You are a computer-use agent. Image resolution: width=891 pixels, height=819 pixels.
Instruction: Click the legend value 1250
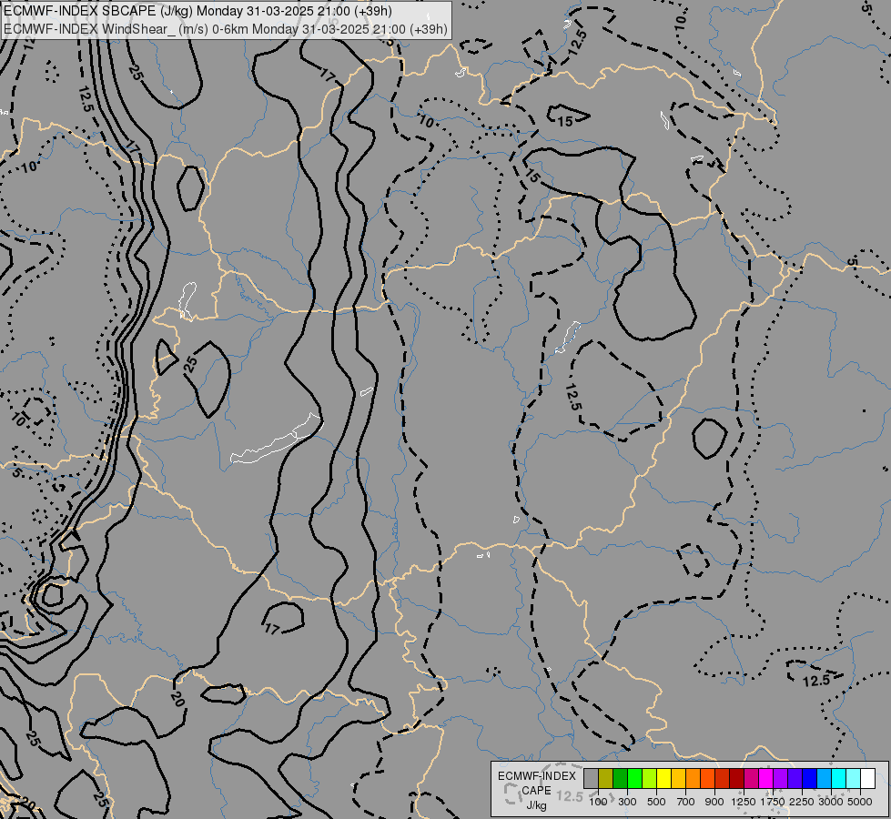point(744,802)
